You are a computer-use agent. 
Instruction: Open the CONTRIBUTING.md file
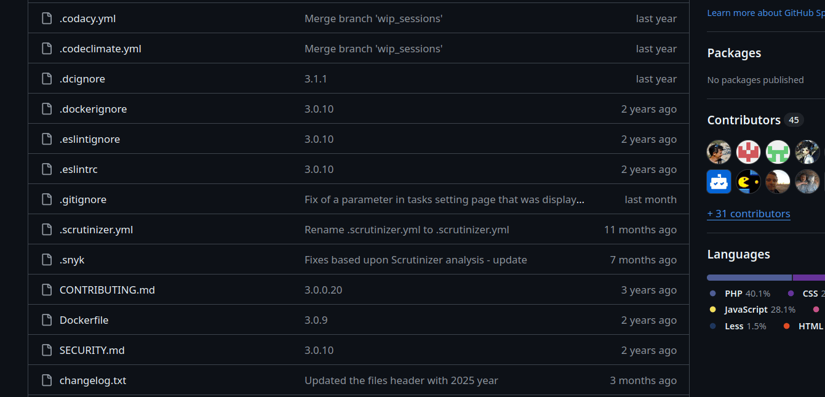(107, 290)
